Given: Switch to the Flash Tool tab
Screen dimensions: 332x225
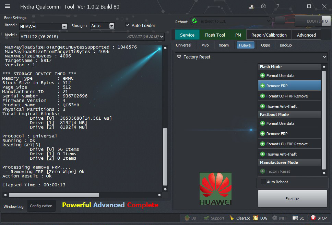Looking at the screenshot, I should [215, 35].
